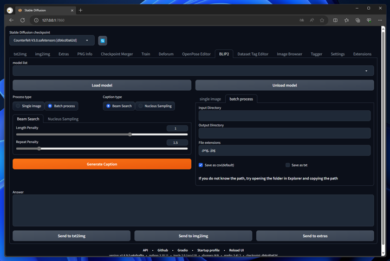Click the Input Directory text field

click(284, 116)
